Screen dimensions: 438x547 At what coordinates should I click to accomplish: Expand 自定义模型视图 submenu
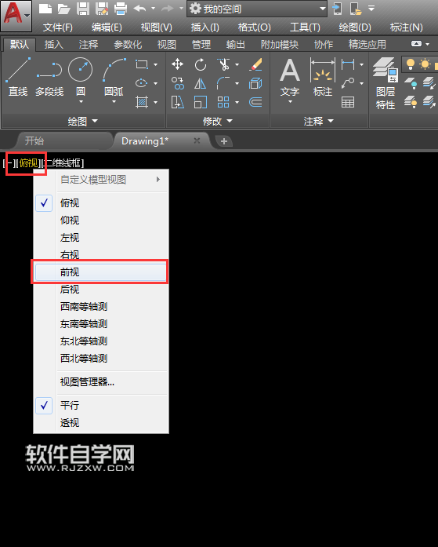(x=101, y=180)
